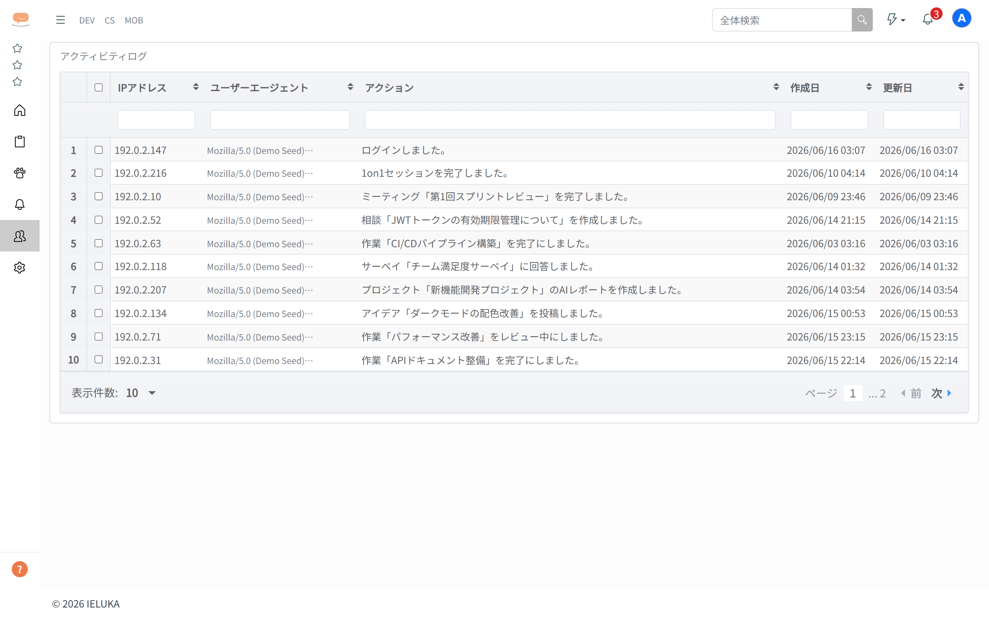Viewport: 989px width, 618px height.
Task: Click action text ログインしました。
Action: (x=405, y=150)
